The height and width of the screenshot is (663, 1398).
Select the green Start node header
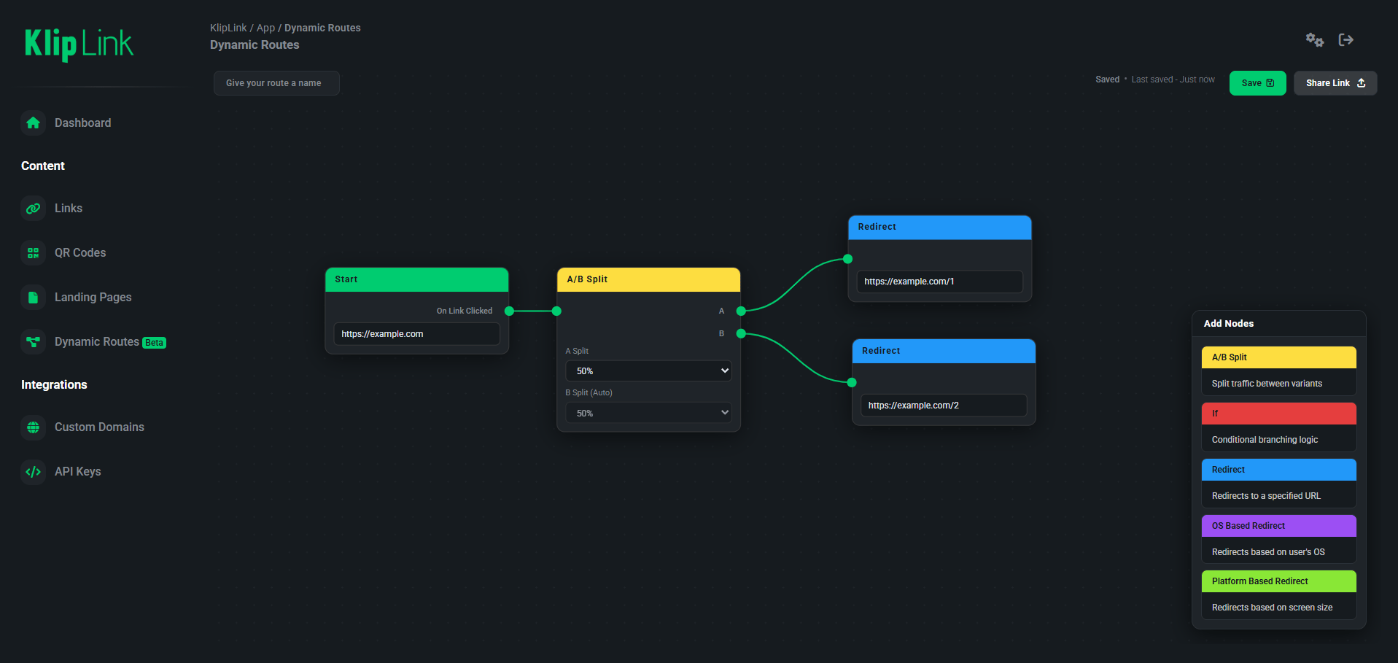click(x=416, y=279)
